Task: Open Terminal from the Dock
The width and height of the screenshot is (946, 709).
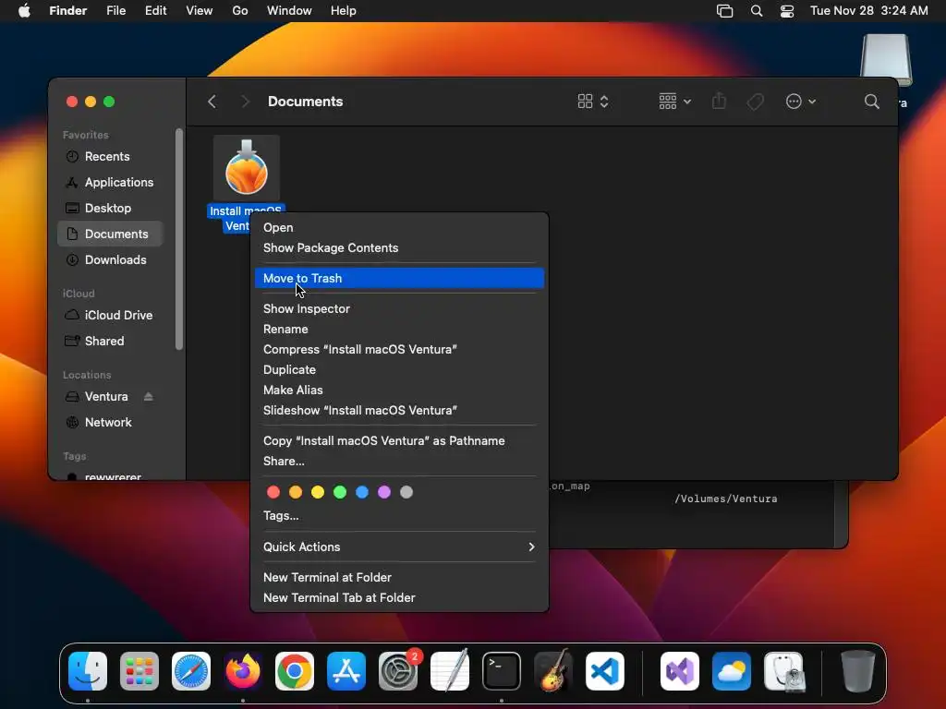Action: pos(502,671)
